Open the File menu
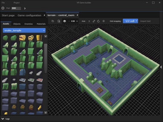Screen dimensions: 163x122 coord(3,3)
